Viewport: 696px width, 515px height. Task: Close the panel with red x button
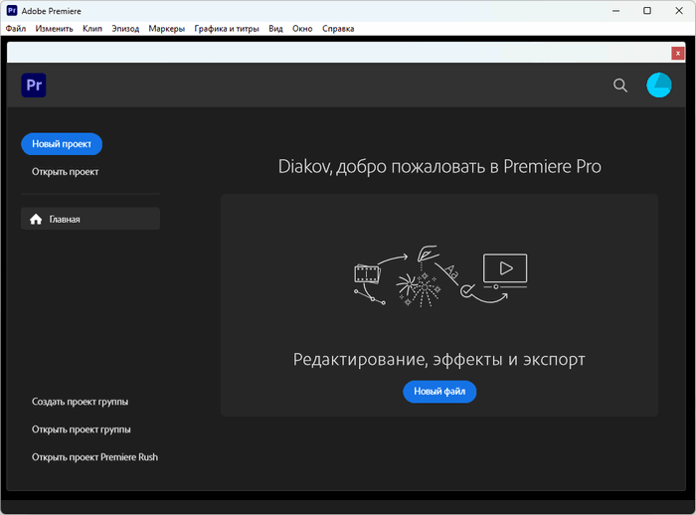pyautogui.click(x=678, y=53)
